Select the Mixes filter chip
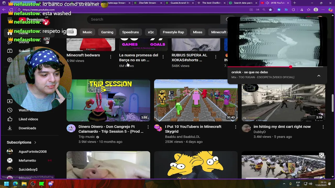 (198, 32)
